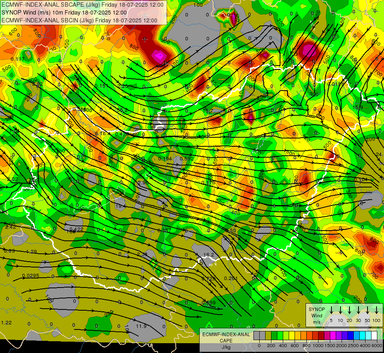The height and width of the screenshot is (353, 384).
Task: Click the 2.25 value on the map
Action: 123,86
